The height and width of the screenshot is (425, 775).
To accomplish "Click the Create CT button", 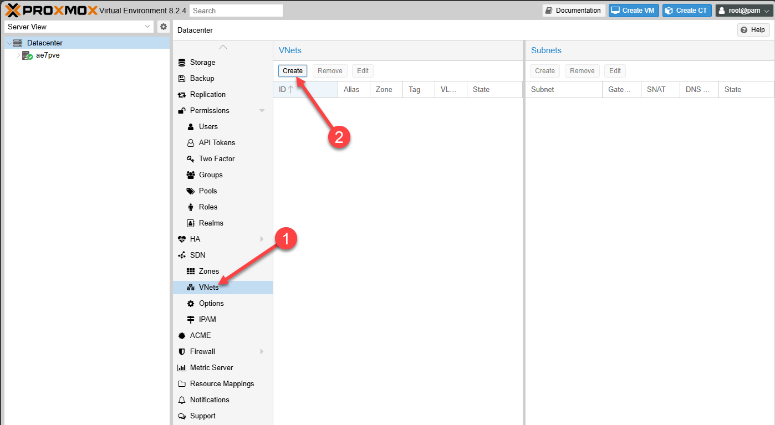I will coord(687,11).
